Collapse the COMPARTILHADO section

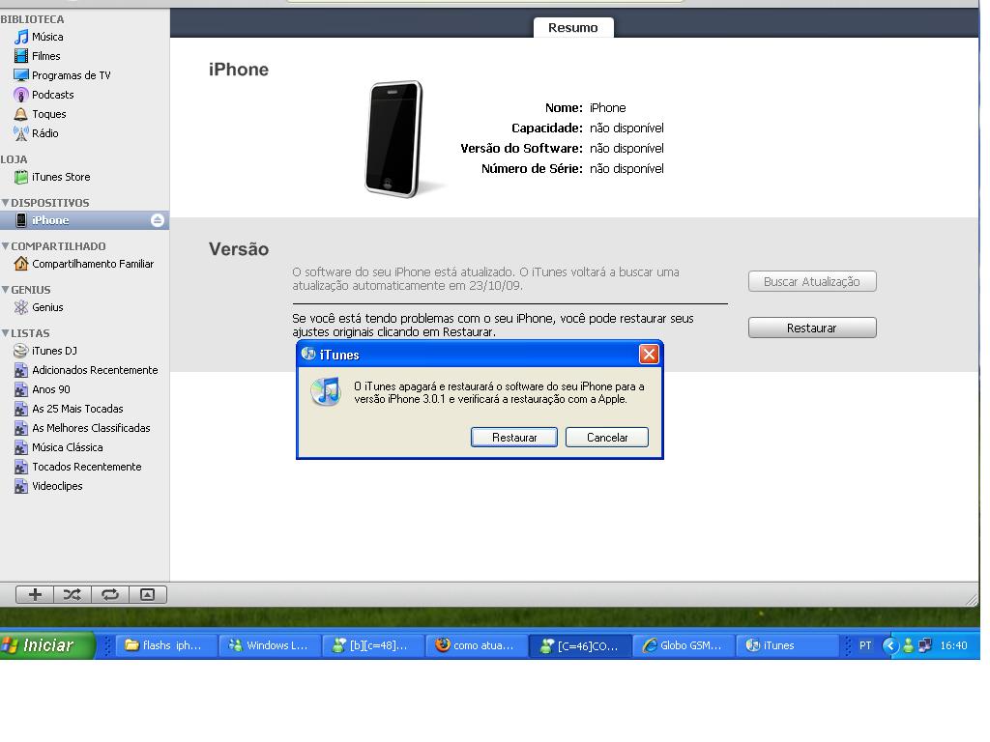click(5, 246)
